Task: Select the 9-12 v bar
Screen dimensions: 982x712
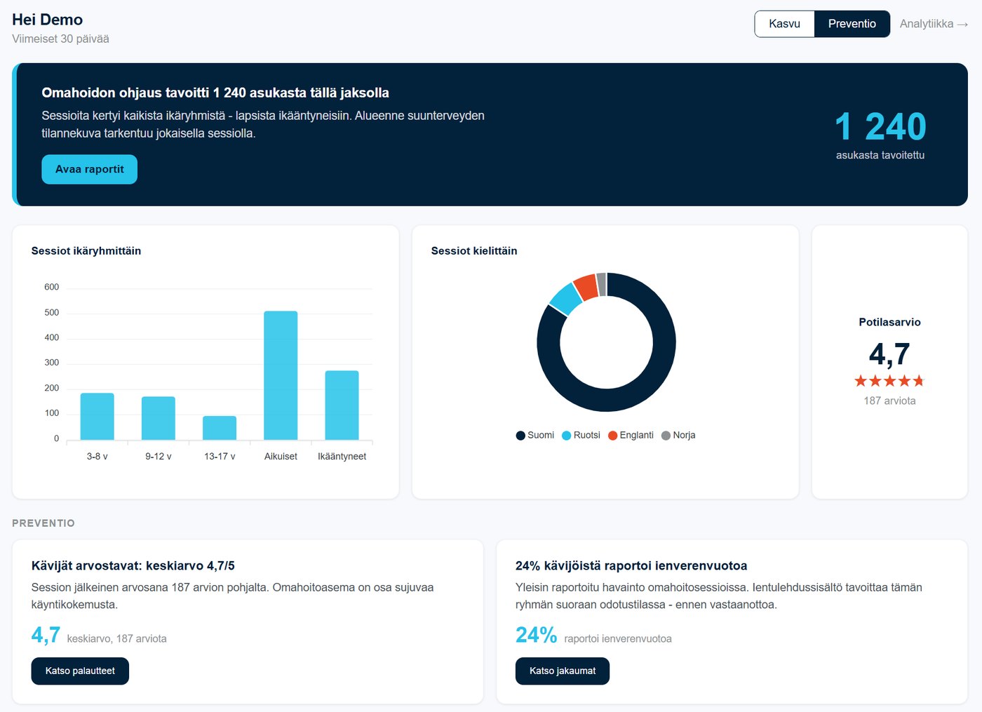Action: pos(159,418)
